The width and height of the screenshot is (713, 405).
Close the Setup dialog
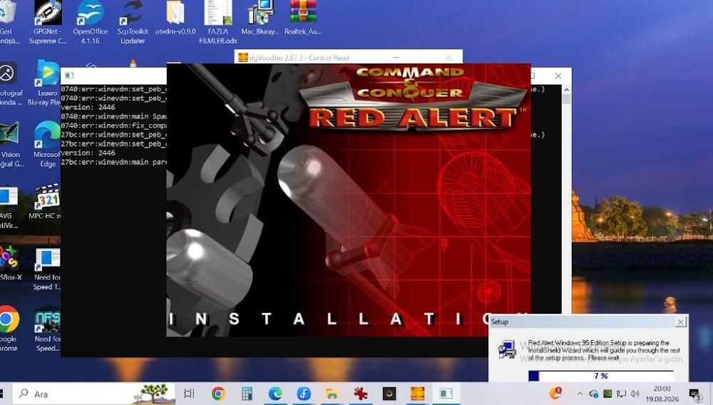coord(680,322)
